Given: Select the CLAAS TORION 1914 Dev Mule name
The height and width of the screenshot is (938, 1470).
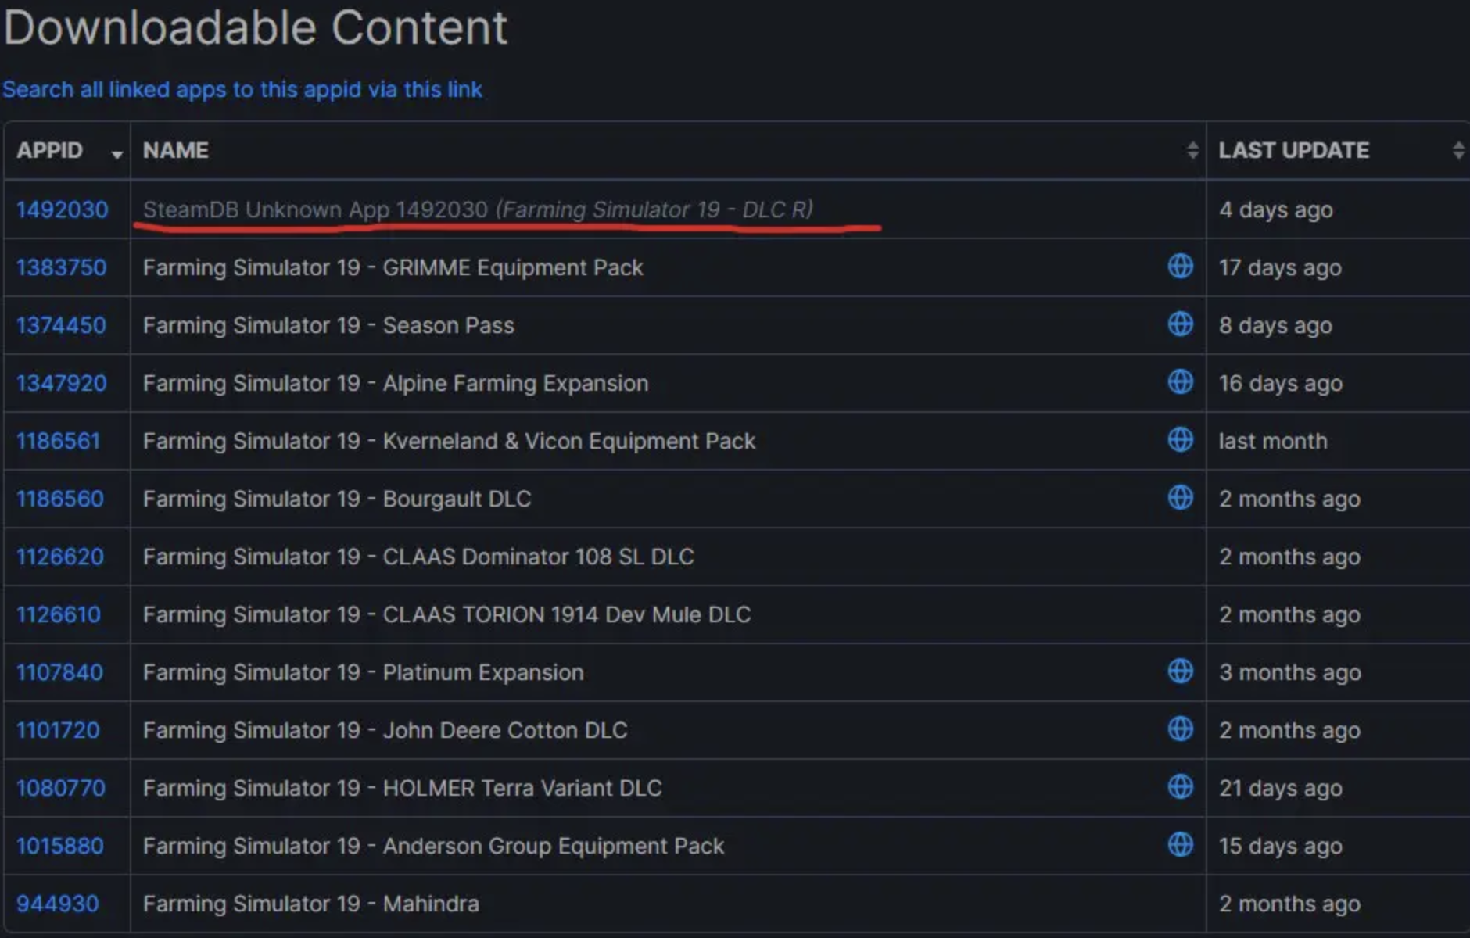Looking at the screenshot, I should pyautogui.click(x=446, y=614).
